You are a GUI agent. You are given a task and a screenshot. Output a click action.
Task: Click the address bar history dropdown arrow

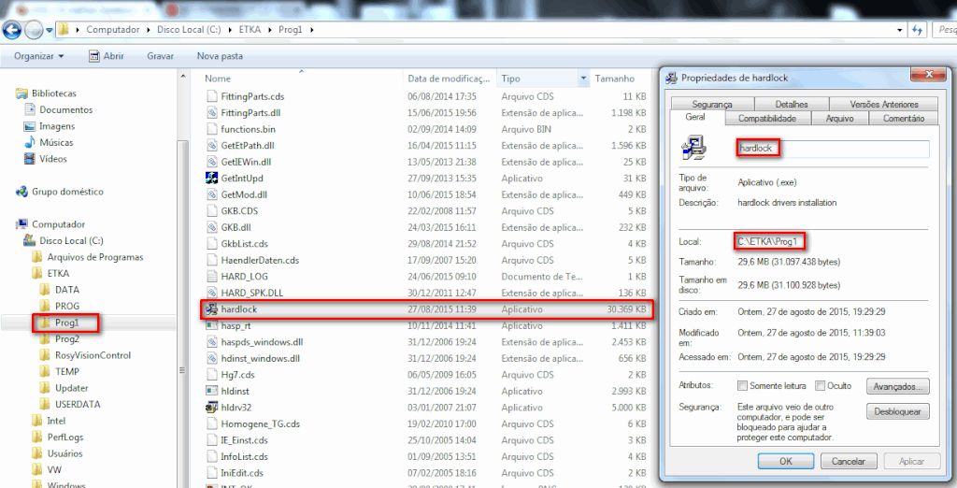pyautogui.click(x=899, y=29)
